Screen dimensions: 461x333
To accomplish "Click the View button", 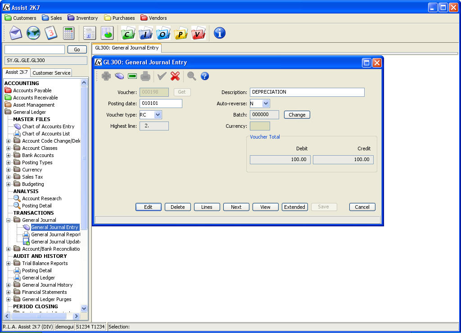I will (265, 207).
